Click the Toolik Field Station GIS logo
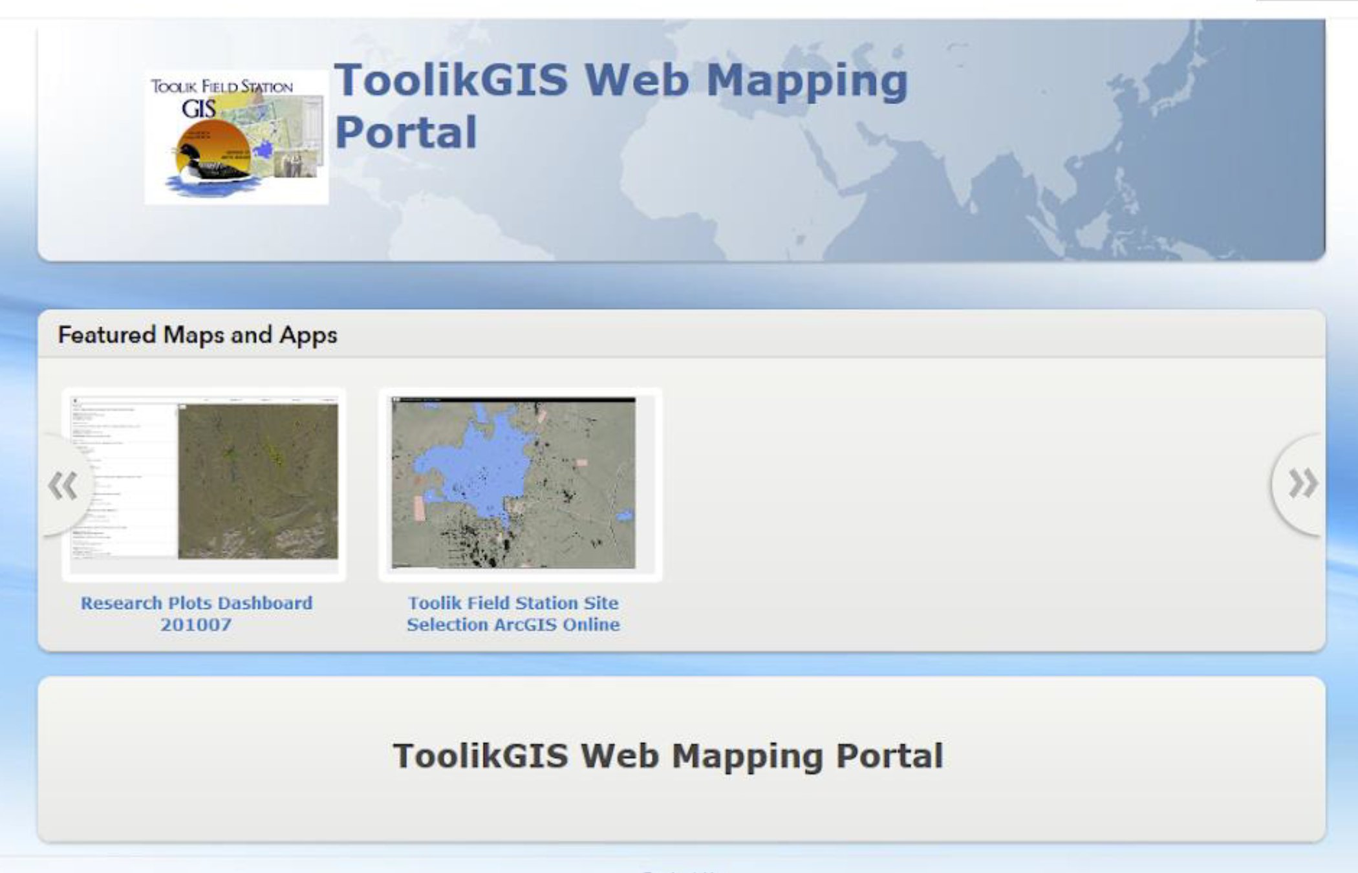The width and height of the screenshot is (1358, 873). point(237,137)
